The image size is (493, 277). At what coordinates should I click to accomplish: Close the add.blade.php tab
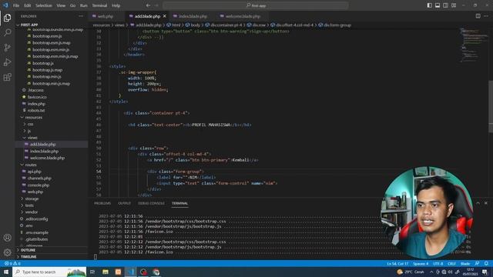(164, 16)
